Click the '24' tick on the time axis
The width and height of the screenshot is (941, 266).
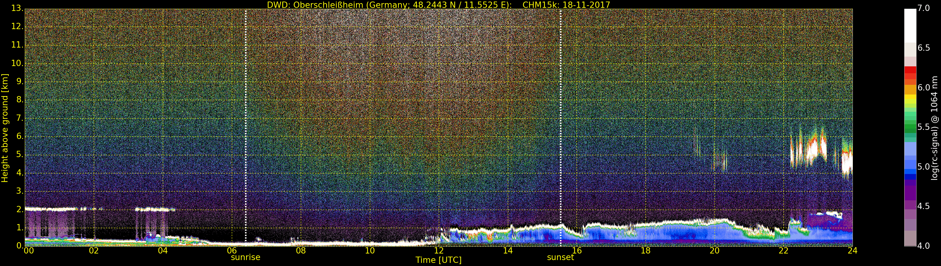click(853, 251)
